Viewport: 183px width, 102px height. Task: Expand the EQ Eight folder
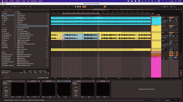tap(17, 21)
